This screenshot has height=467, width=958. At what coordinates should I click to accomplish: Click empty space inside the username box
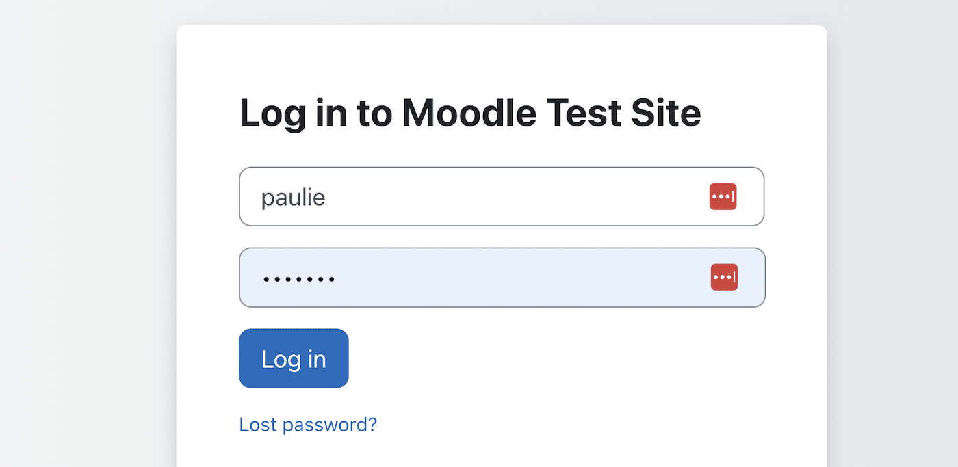click(513, 197)
